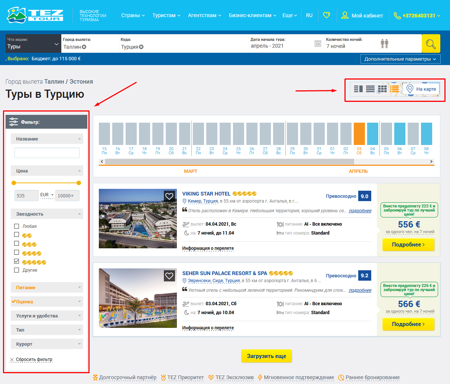
Task: Remove Турция from destination field
Action: coord(141,47)
